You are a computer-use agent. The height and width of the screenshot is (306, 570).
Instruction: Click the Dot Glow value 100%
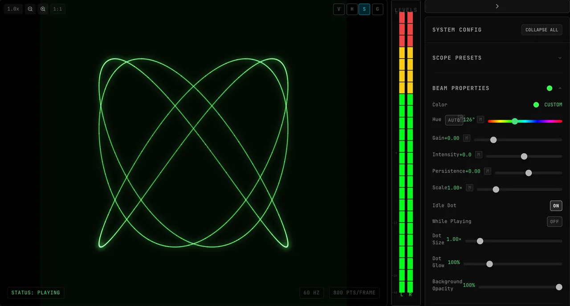click(454, 262)
